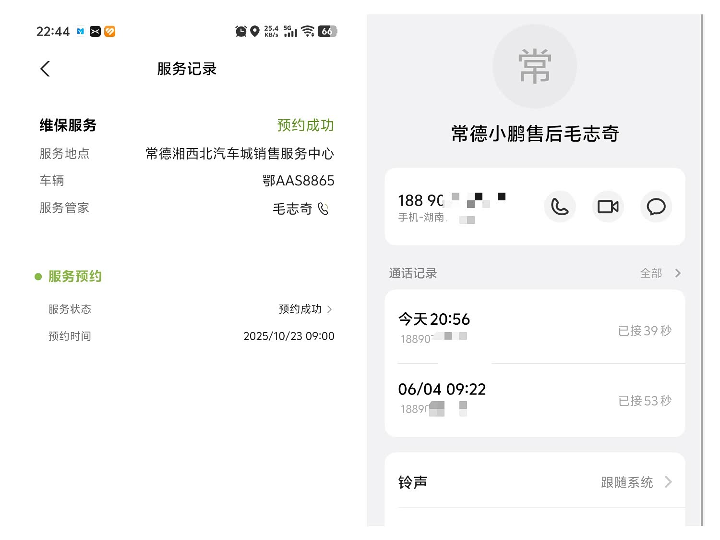
Task: Tap the service manager name 毛志奇
Action: point(292,209)
